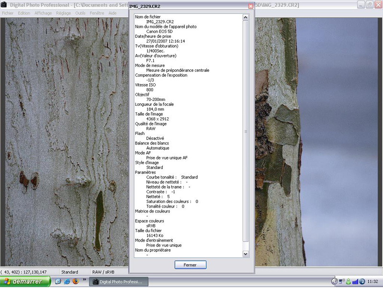Click the AF mode value 'Prise de vue unique AF'

point(167,158)
